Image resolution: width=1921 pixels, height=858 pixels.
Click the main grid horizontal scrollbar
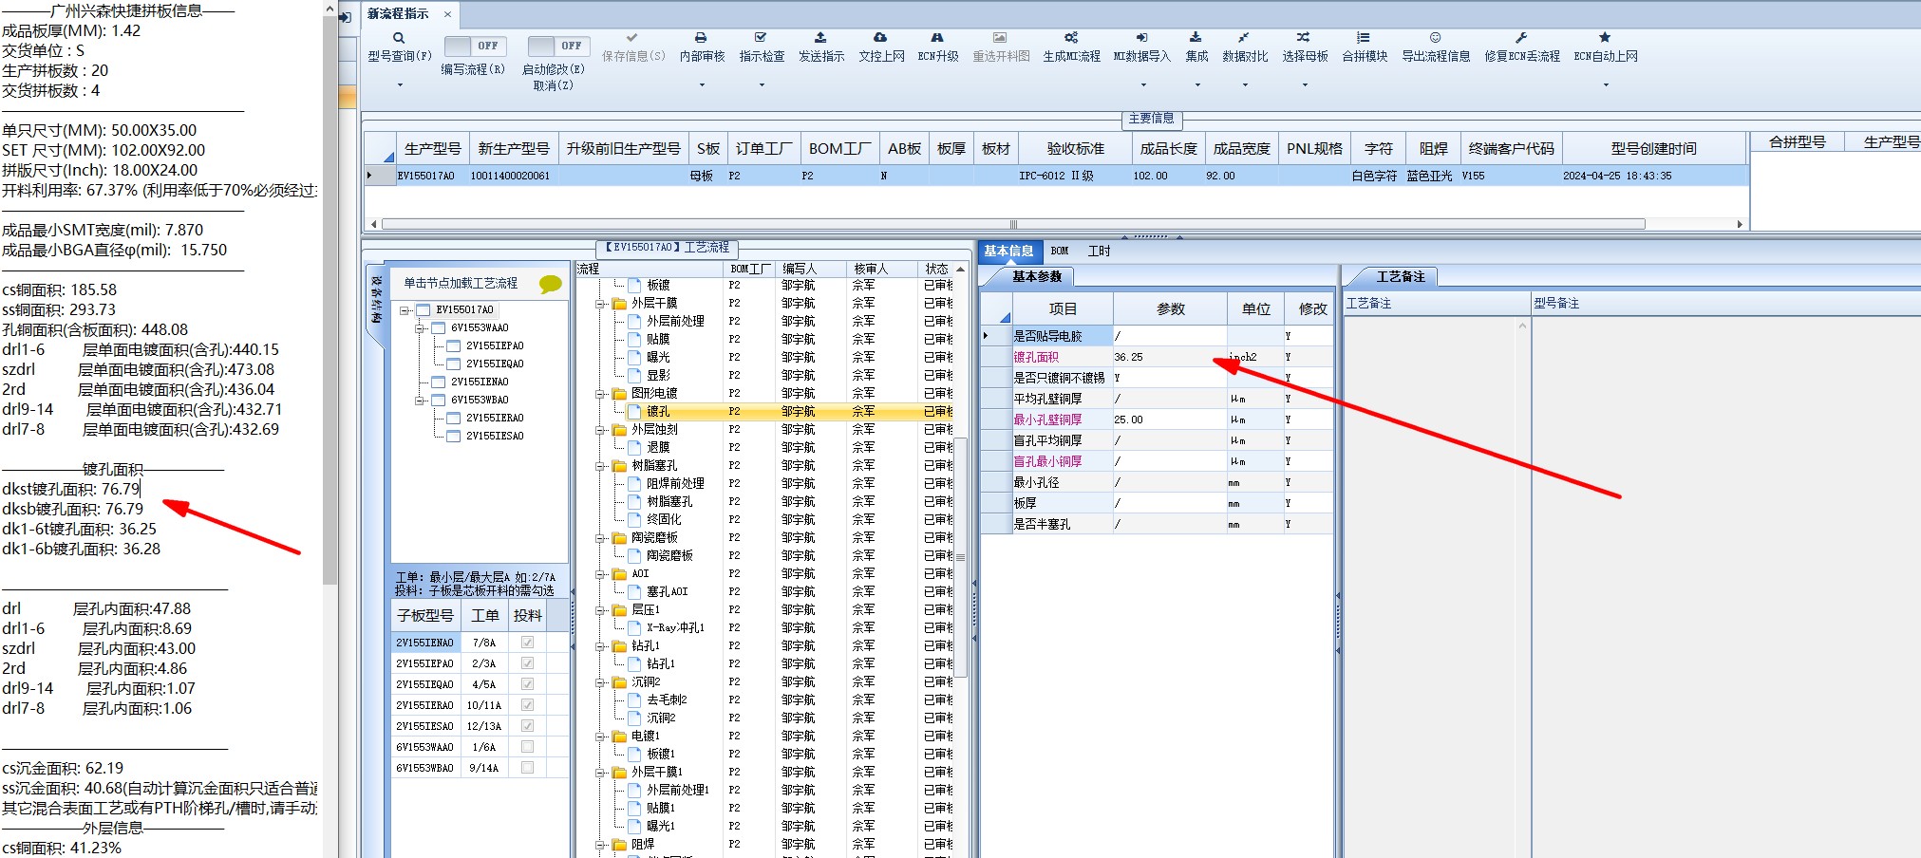[1012, 224]
